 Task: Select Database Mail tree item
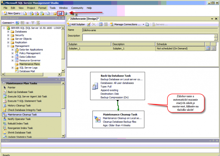click(x=27, y=71)
